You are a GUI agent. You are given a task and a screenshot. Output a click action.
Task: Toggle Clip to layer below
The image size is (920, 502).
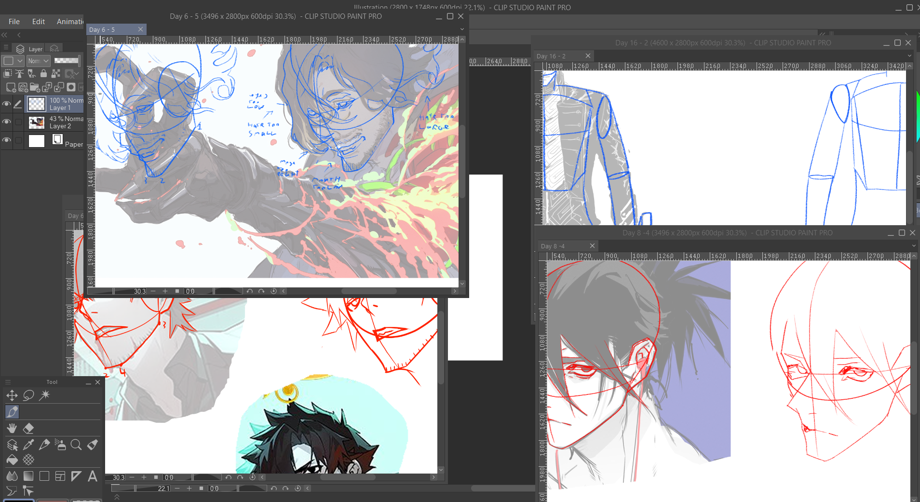pyautogui.click(x=8, y=74)
